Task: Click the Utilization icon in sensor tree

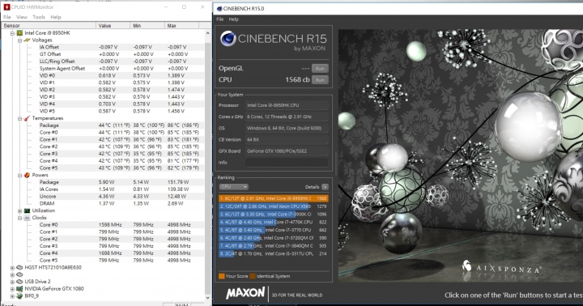Action: coord(28,210)
